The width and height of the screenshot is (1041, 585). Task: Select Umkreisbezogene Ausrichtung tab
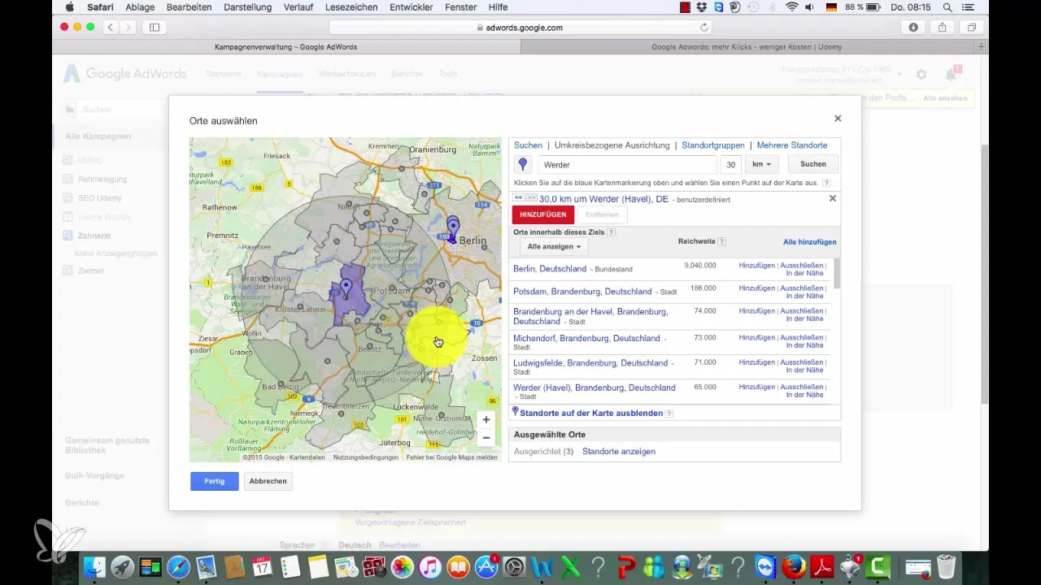pyautogui.click(x=612, y=145)
